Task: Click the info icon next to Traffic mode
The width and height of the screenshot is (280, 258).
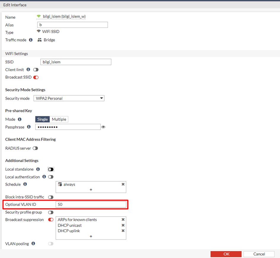Action: (x=31, y=40)
